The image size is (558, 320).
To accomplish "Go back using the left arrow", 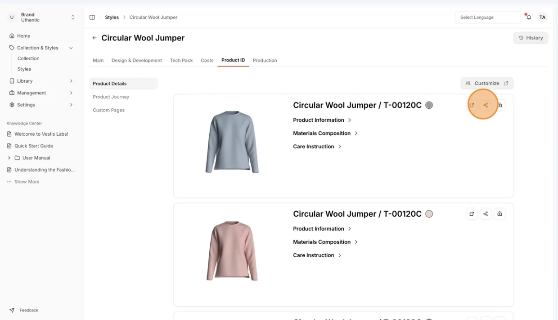I will pyautogui.click(x=94, y=38).
